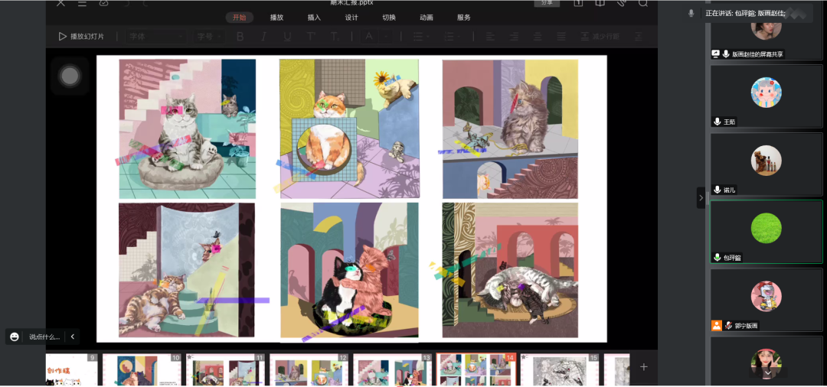
Task: Select 王茹's participant avatar
Action: point(767,93)
